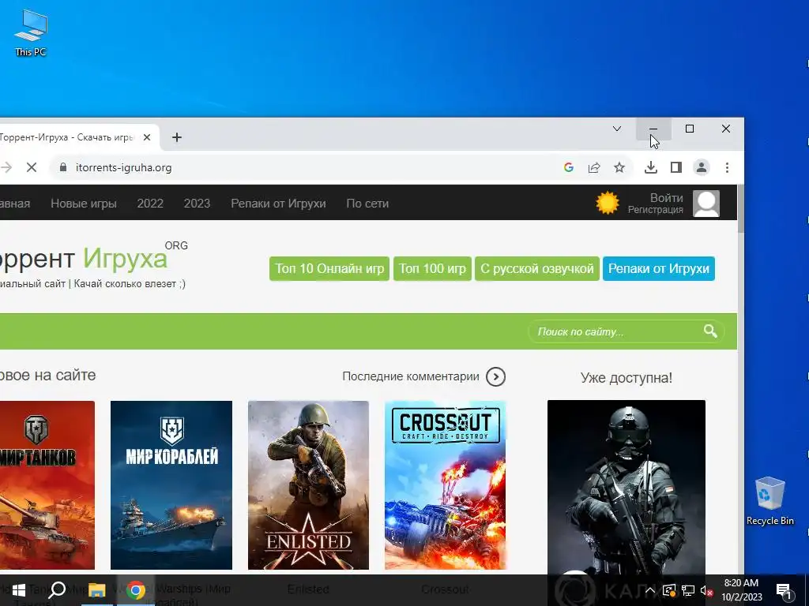Image resolution: width=809 pixels, height=606 pixels.
Task: View site security lock icon
Action: click(x=63, y=167)
